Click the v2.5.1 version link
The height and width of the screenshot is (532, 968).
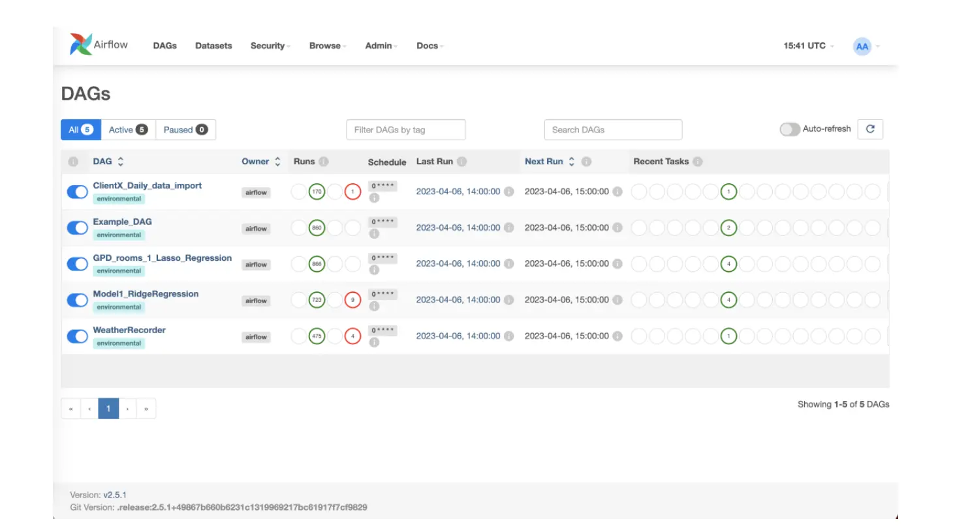click(115, 495)
